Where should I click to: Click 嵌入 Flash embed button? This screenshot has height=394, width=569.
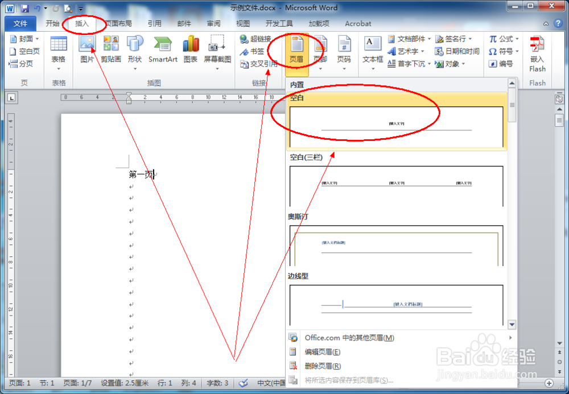[x=537, y=53]
